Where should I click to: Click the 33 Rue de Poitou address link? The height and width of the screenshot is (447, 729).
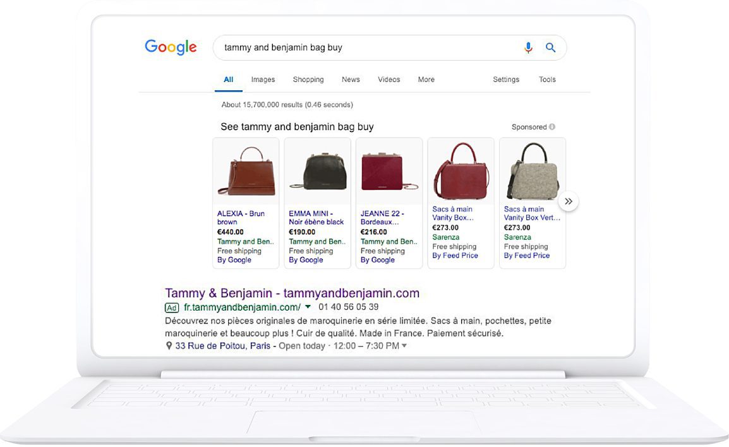point(222,346)
